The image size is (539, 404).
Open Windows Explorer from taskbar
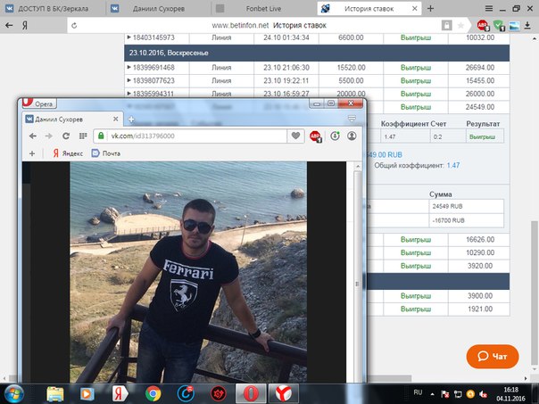pyautogui.click(x=55, y=393)
